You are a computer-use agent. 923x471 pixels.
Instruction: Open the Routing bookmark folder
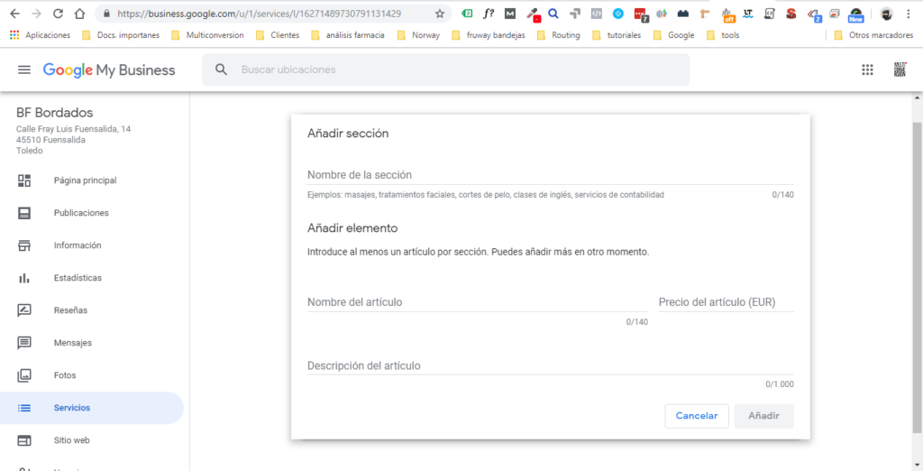[x=559, y=35]
